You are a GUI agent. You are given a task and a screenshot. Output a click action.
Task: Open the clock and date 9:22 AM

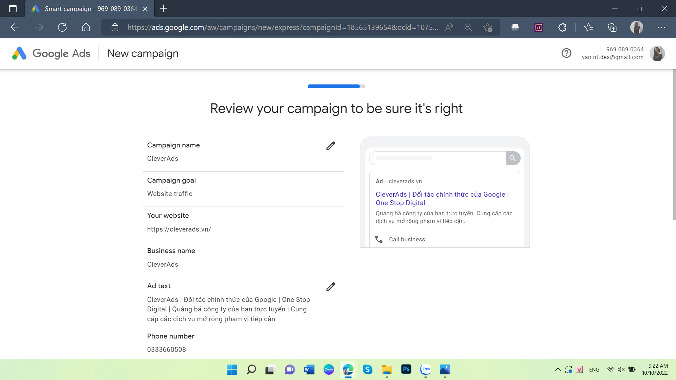coord(655,369)
